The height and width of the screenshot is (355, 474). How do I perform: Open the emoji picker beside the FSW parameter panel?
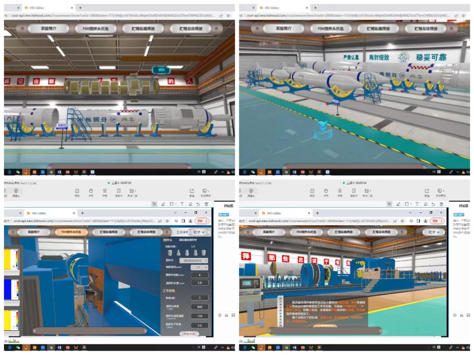pos(220,315)
